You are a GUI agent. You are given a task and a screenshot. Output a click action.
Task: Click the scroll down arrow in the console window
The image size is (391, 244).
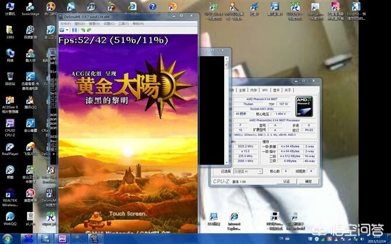(x=226, y=162)
